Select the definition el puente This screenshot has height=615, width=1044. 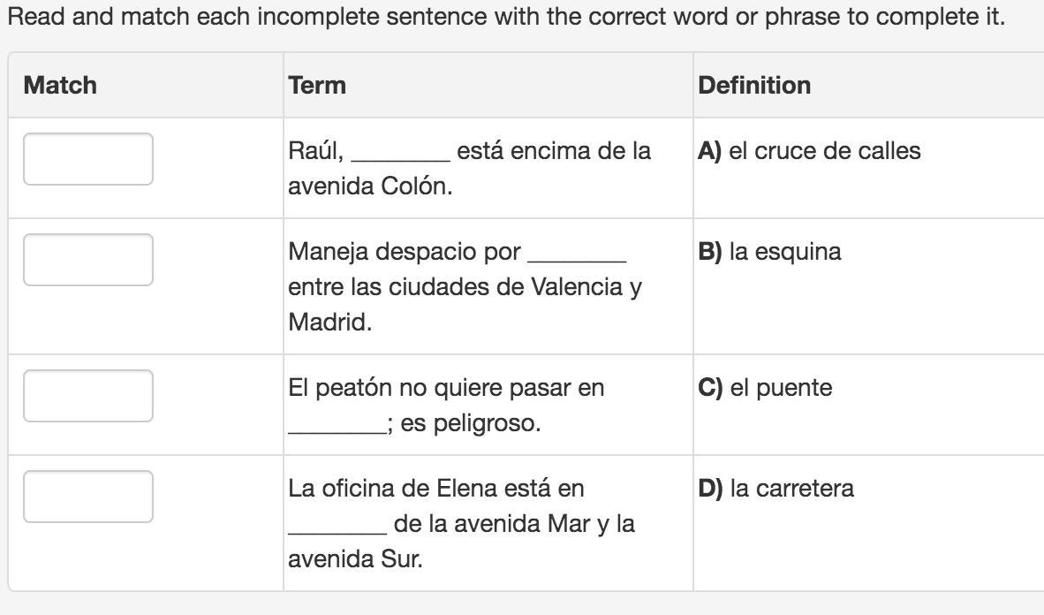tap(781, 388)
